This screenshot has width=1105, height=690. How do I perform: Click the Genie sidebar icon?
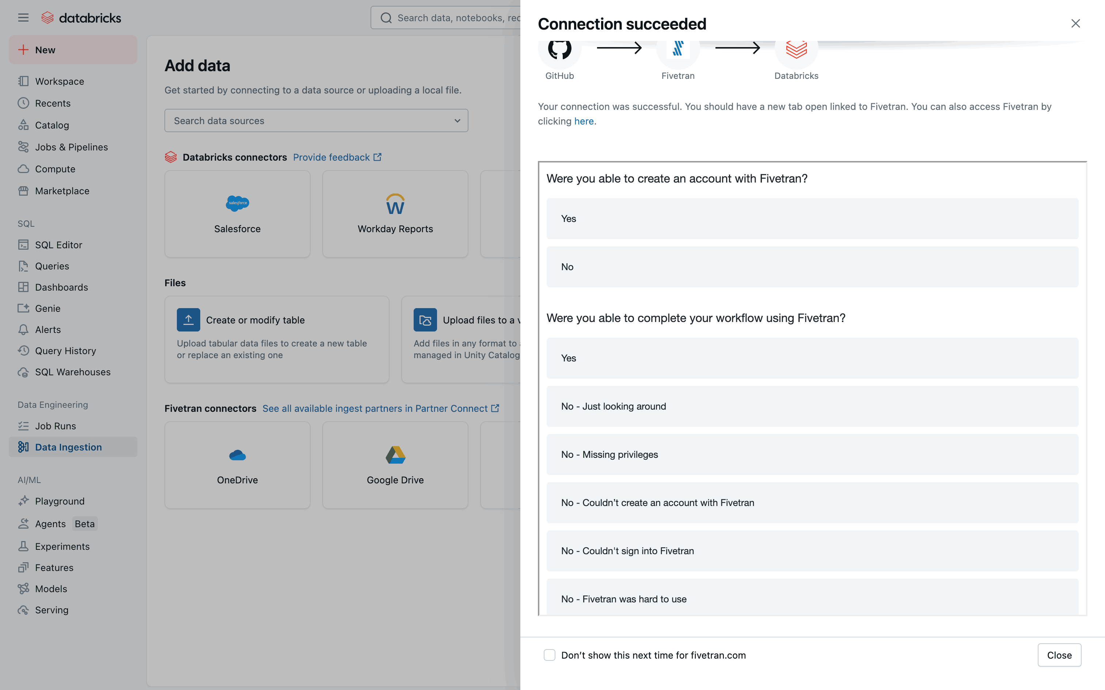[x=23, y=308]
